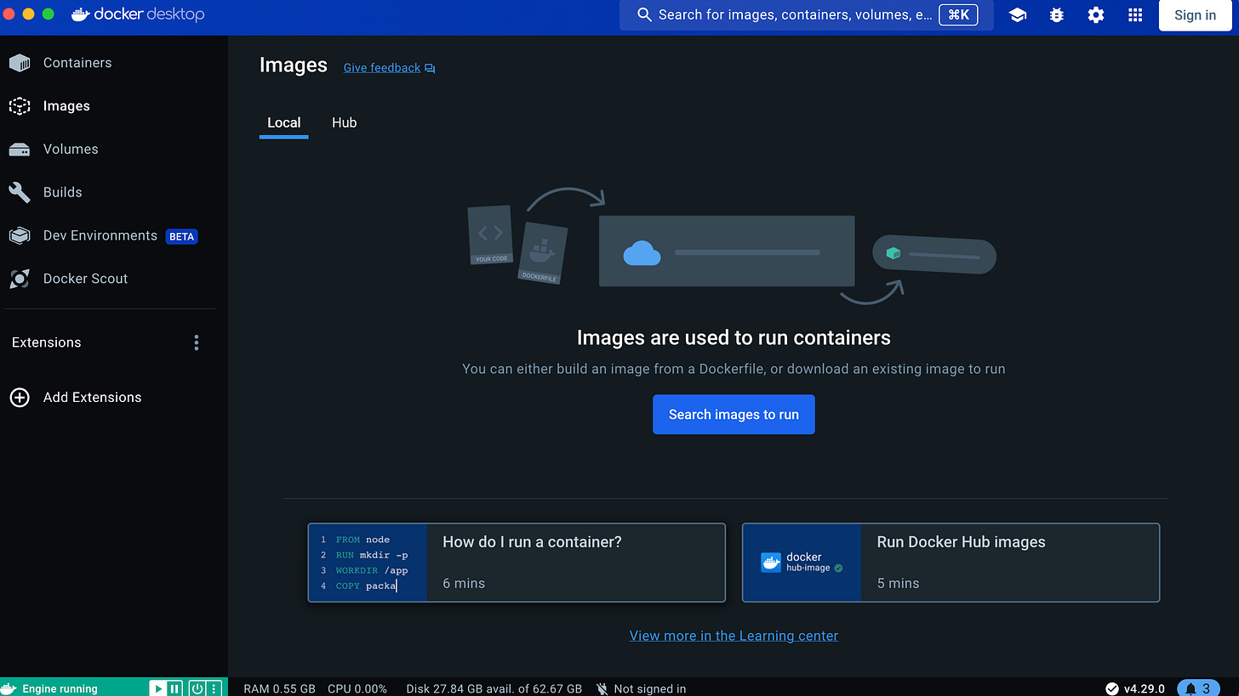
Task: Open the notifications bell badge
Action: 1198,688
